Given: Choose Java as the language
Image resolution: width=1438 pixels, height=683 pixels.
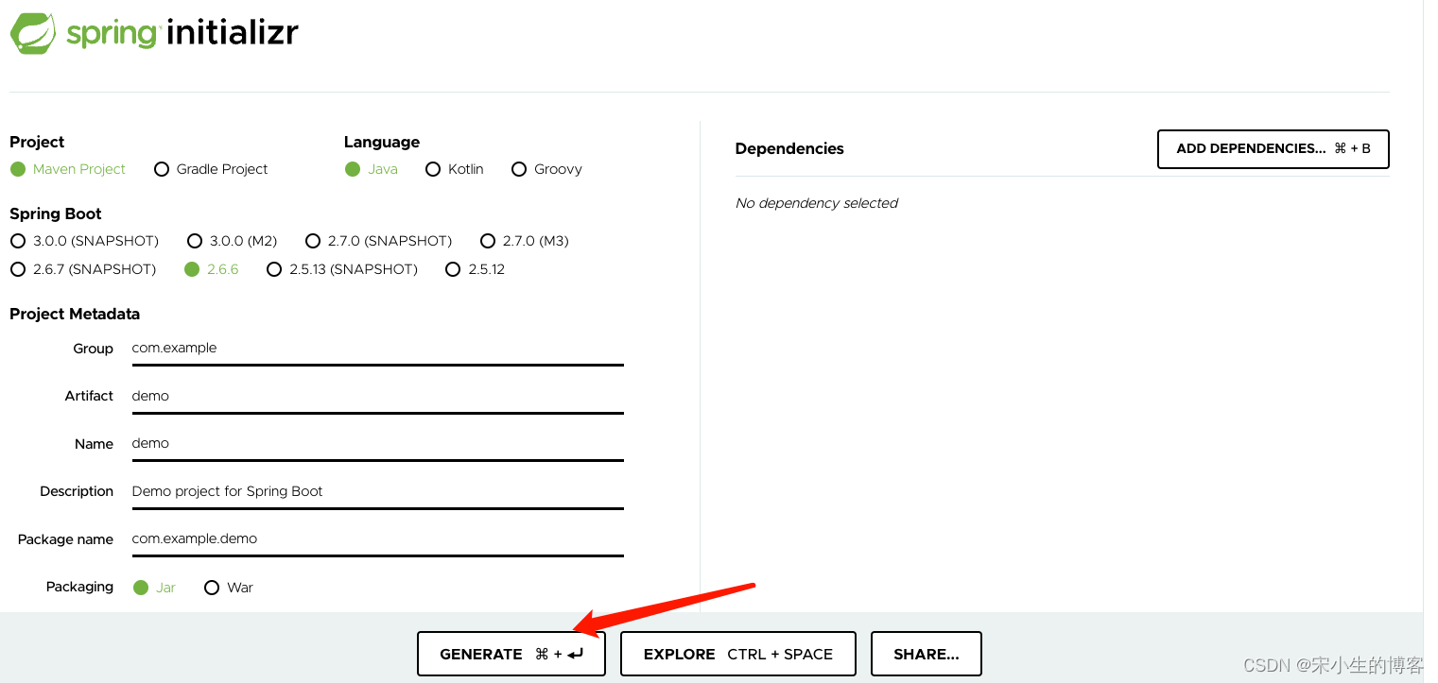Looking at the screenshot, I should [371, 169].
